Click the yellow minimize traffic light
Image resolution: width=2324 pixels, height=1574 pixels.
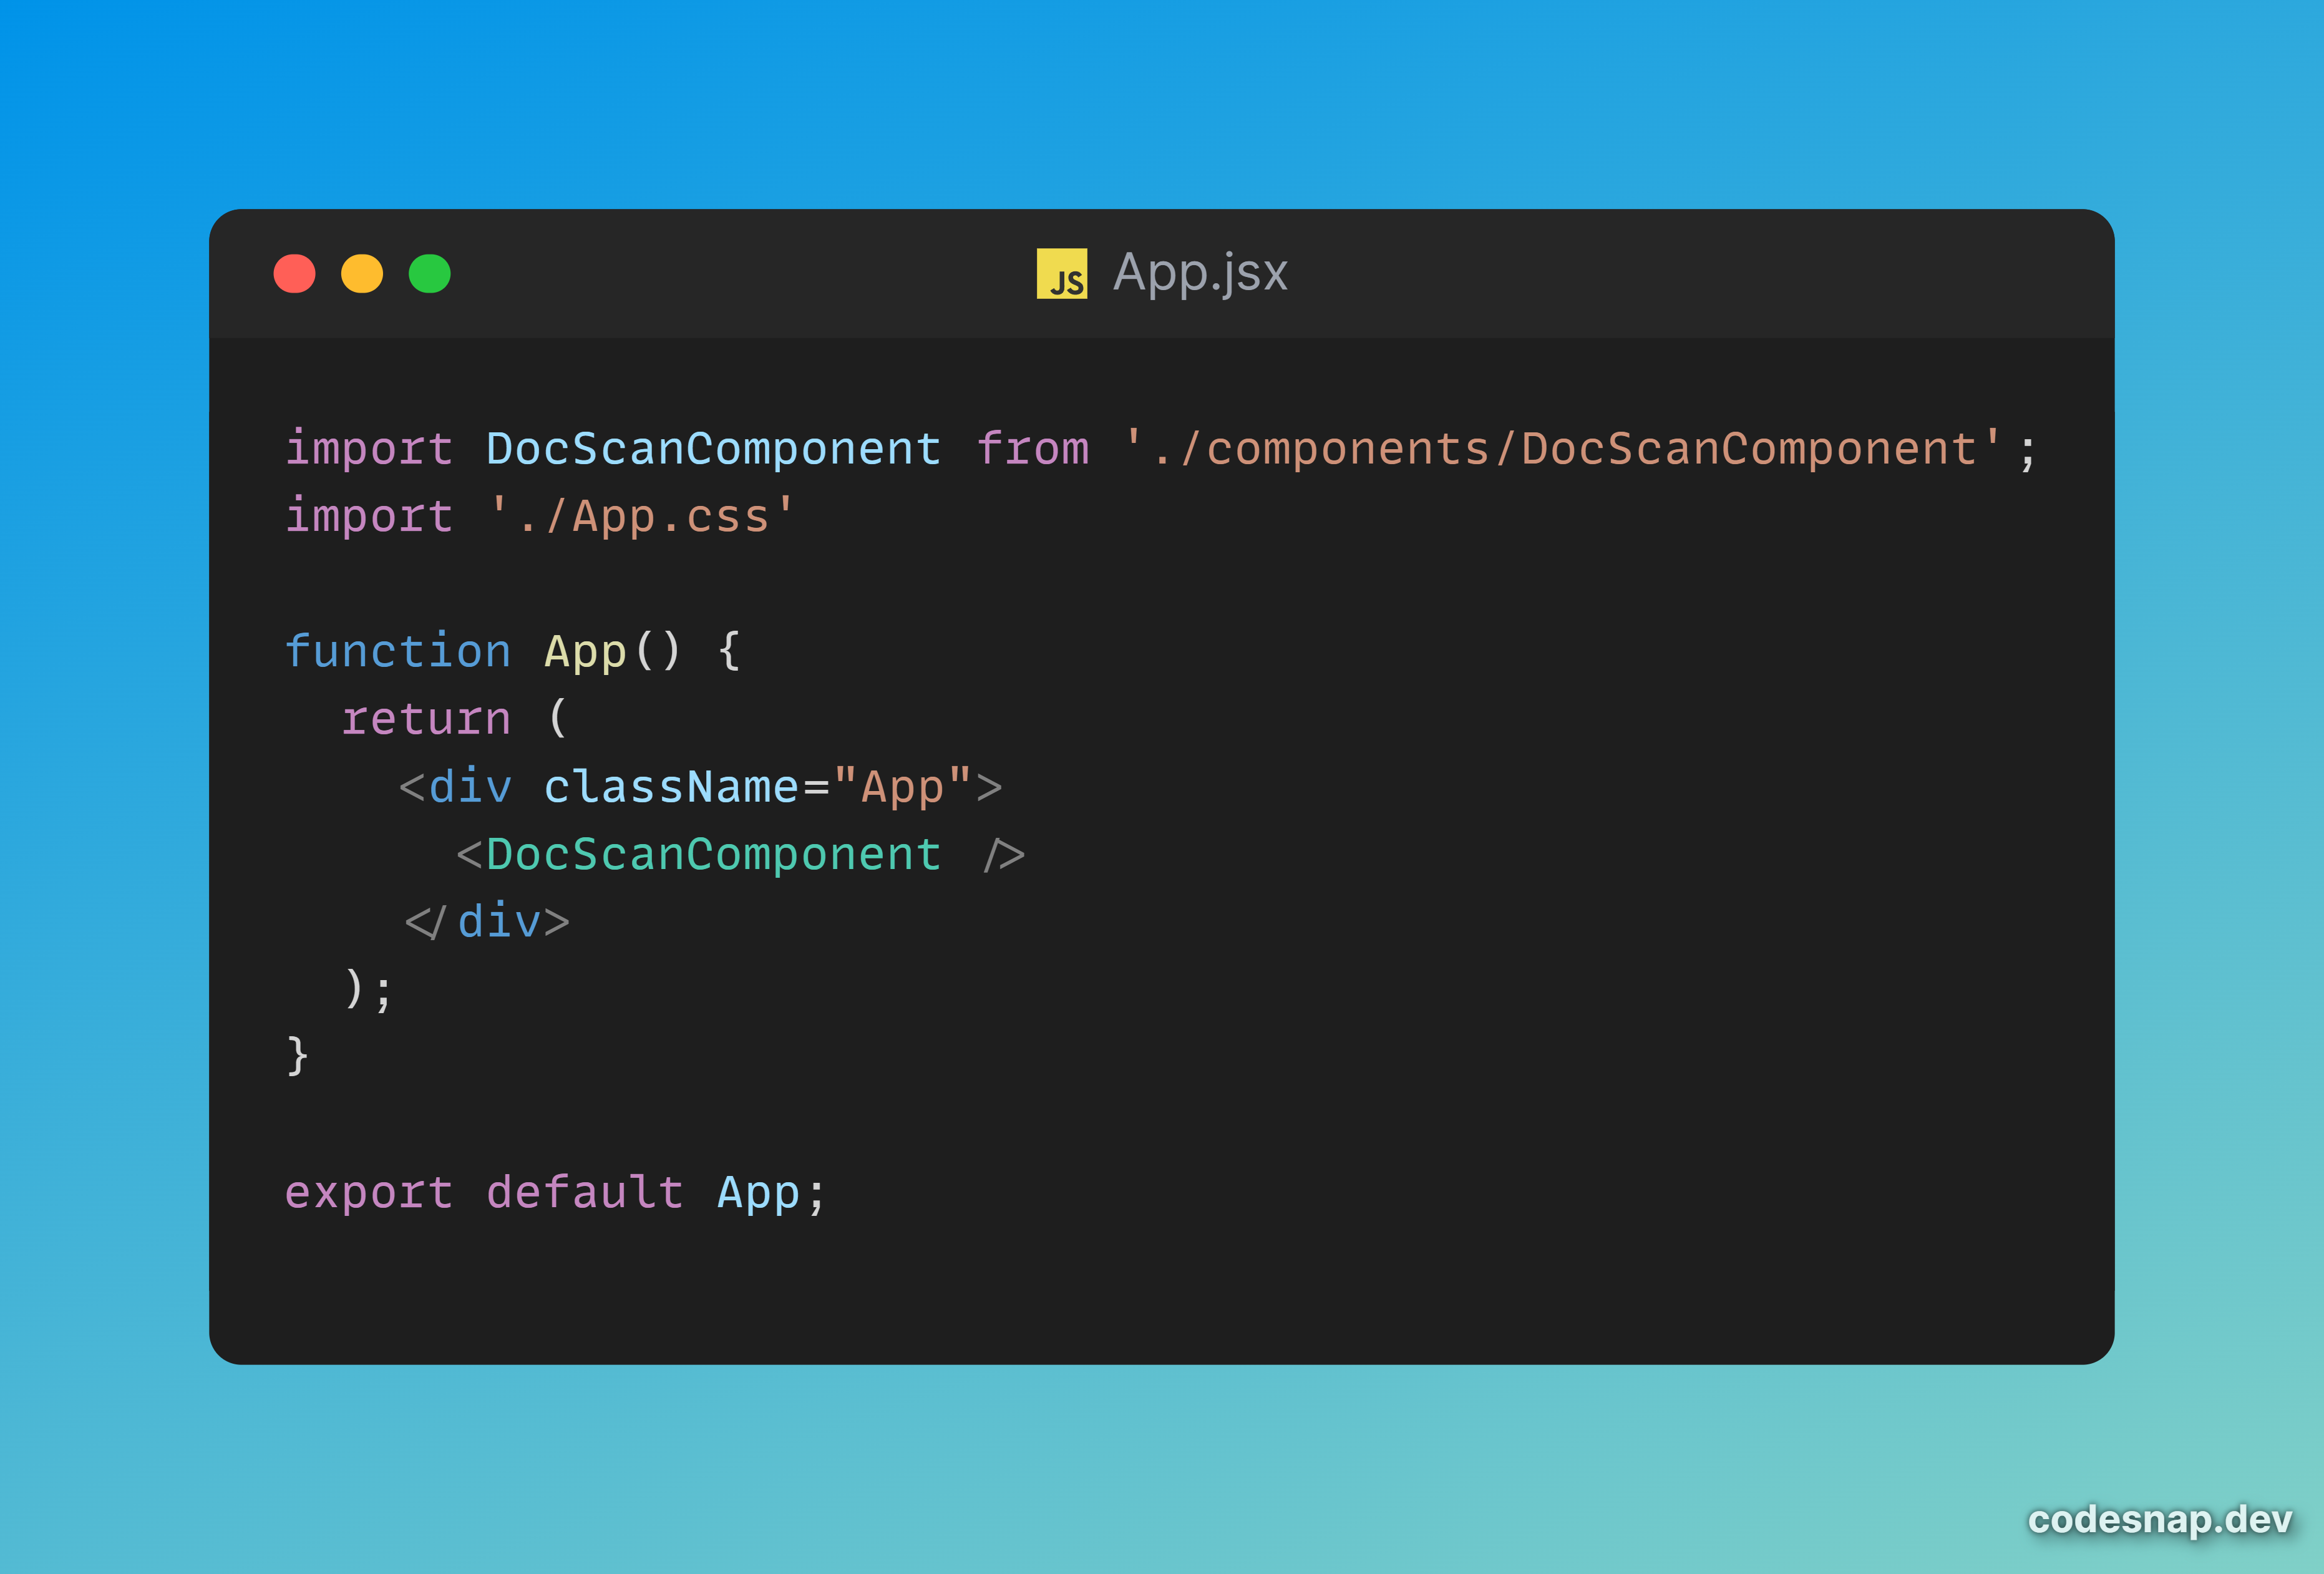tap(362, 273)
